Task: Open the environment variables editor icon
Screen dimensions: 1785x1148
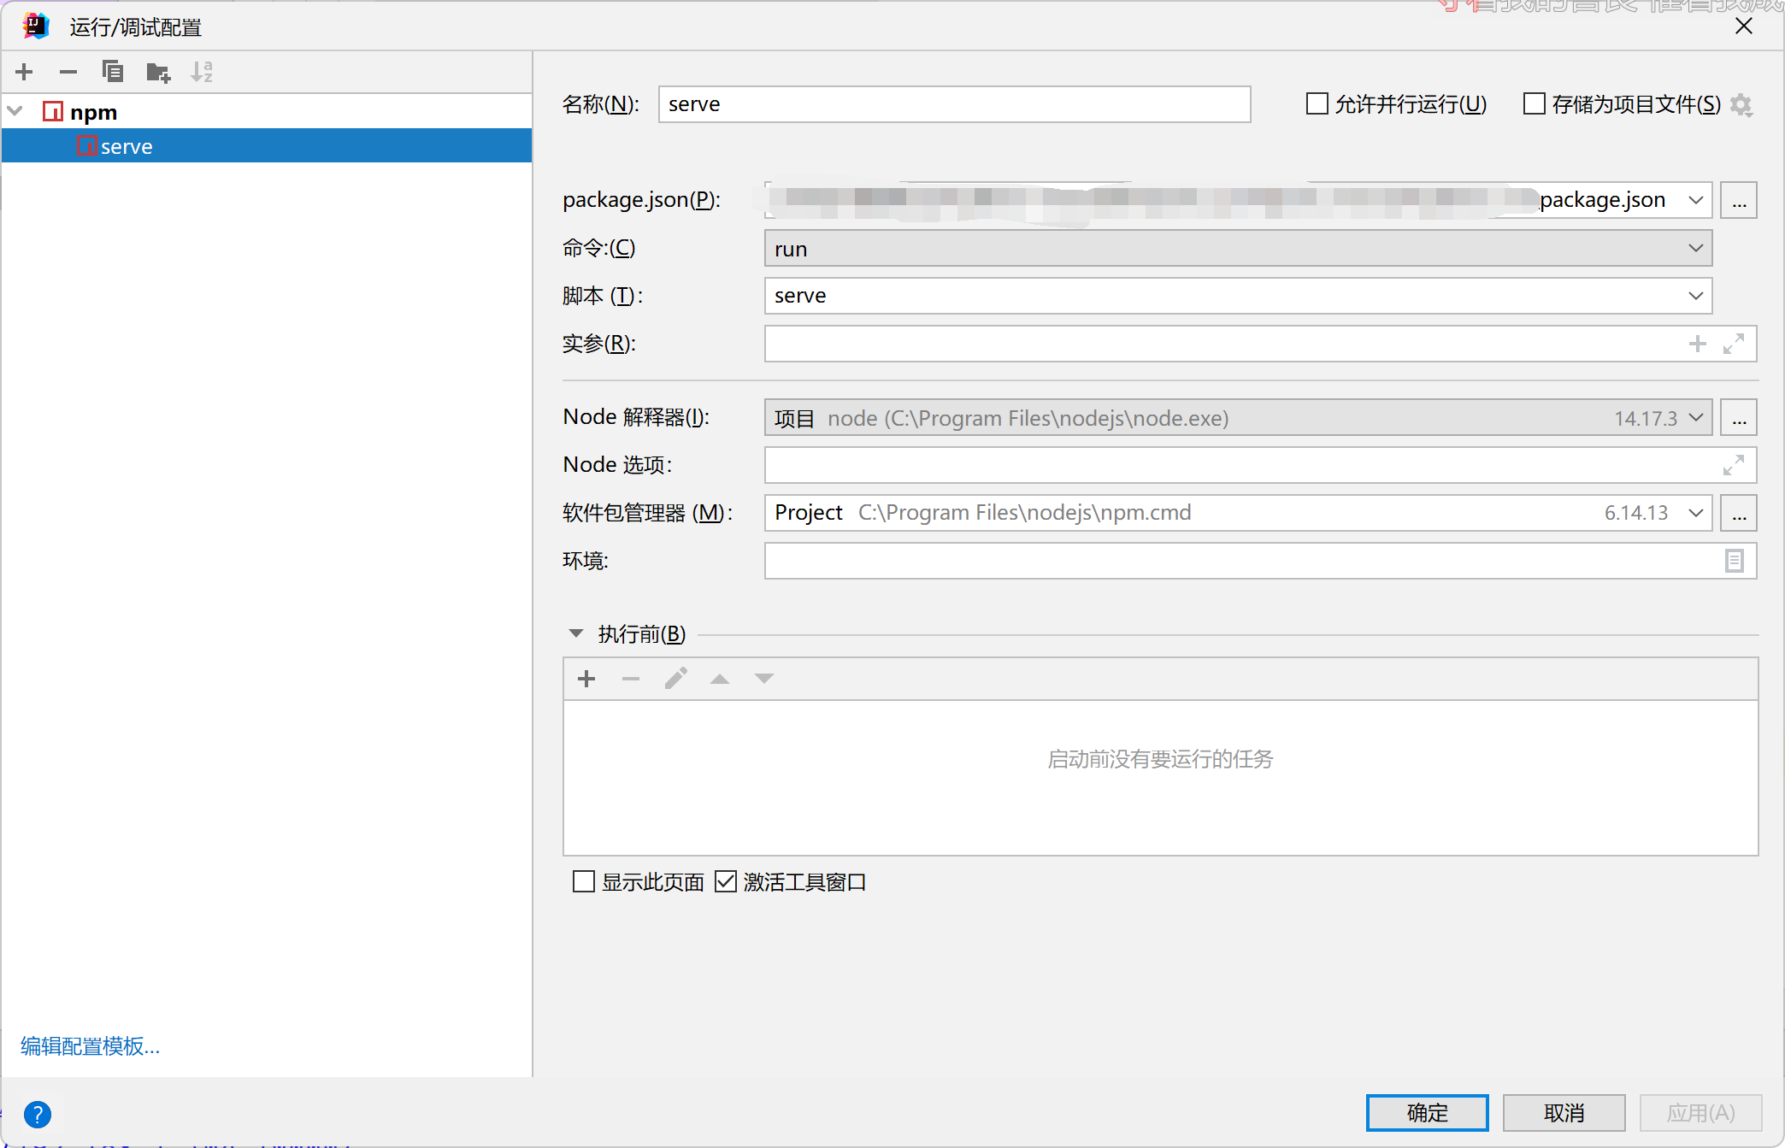Action: pos(1734,561)
